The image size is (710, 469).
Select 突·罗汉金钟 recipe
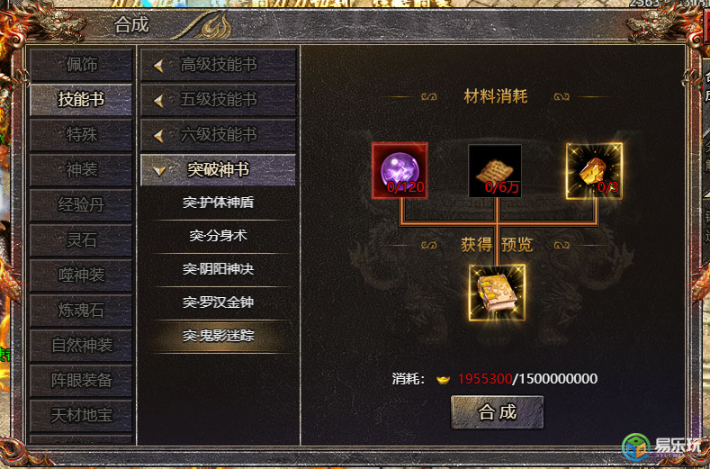pyautogui.click(x=219, y=302)
